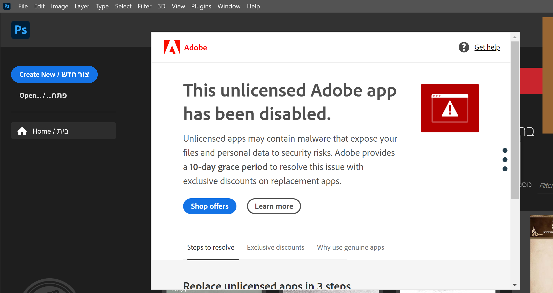This screenshot has height=293, width=553.
Task: Click the dialog scrollbar up arrow
Action: (x=515, y=37)
